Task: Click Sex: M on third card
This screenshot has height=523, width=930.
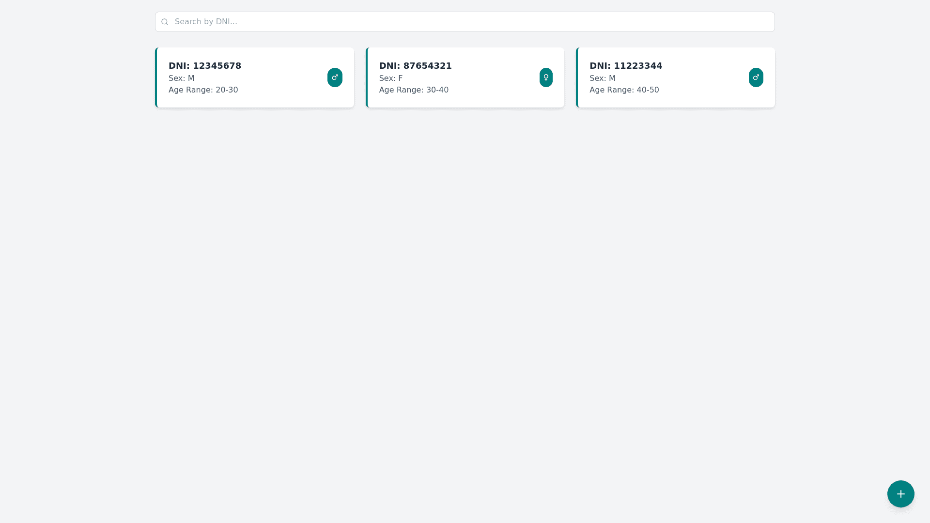Action: (x=602, y=78)
